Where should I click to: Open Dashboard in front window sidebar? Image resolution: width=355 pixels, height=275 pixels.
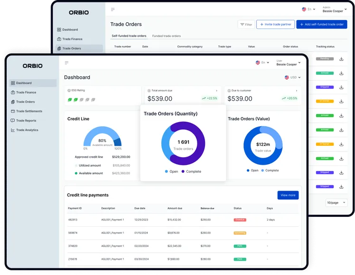(33, 83)
